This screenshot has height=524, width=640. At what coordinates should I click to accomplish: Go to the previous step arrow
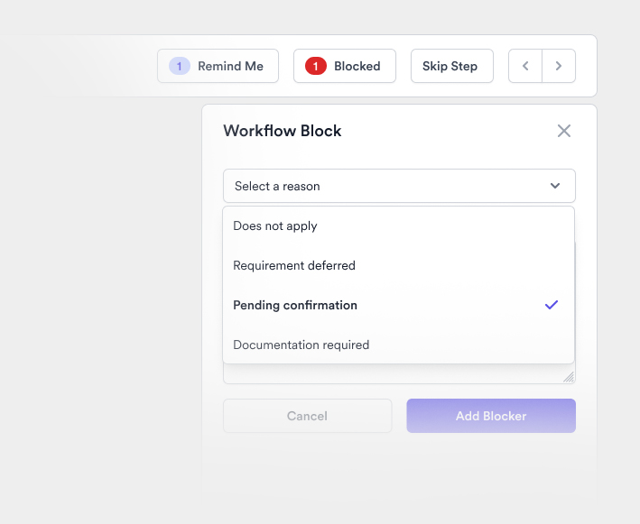[525, 66]
